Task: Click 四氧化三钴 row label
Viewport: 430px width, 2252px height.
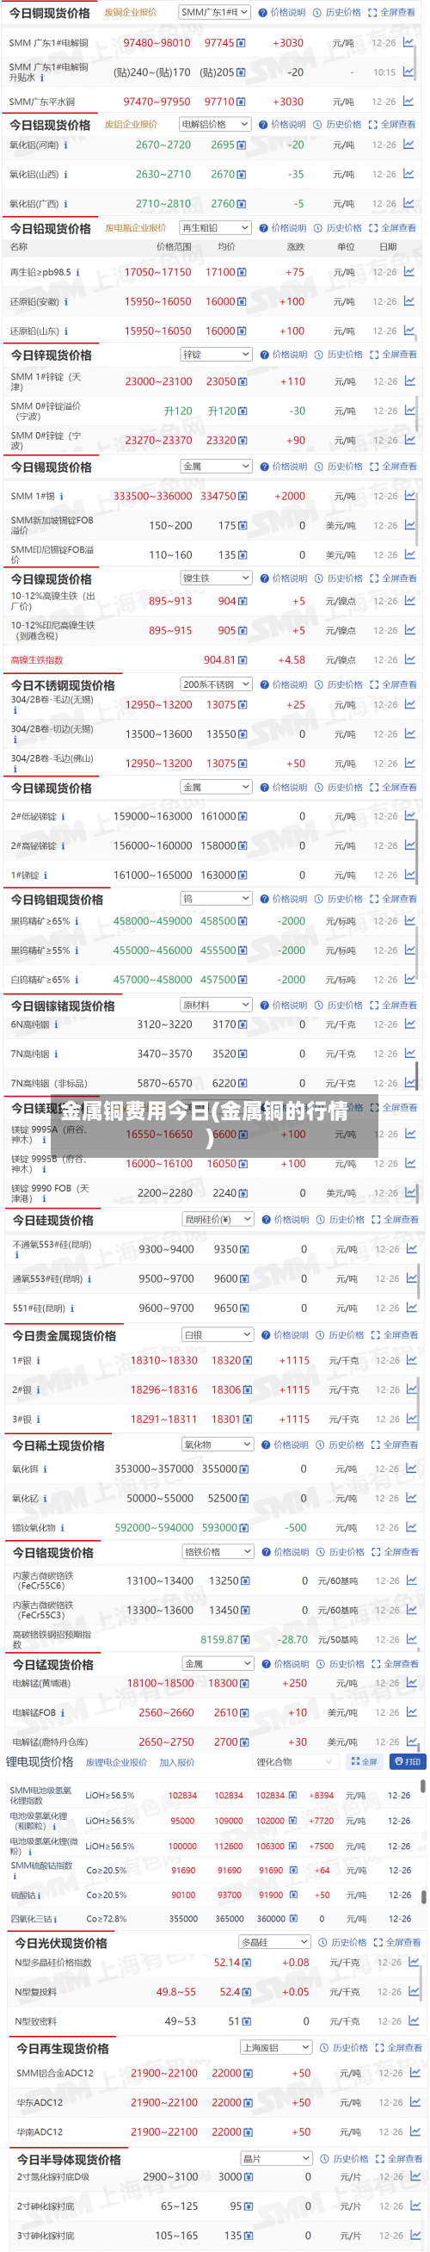Action: (31, 1919)
